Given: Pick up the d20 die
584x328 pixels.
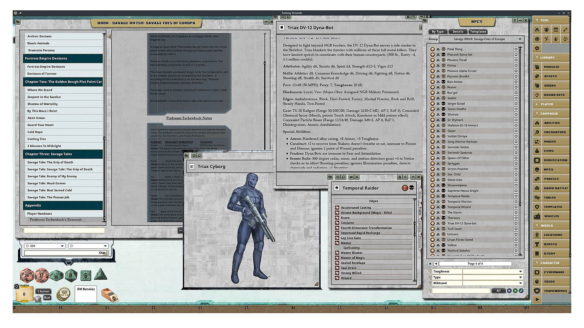Looking at the screenshot, I should click(26, 275).
